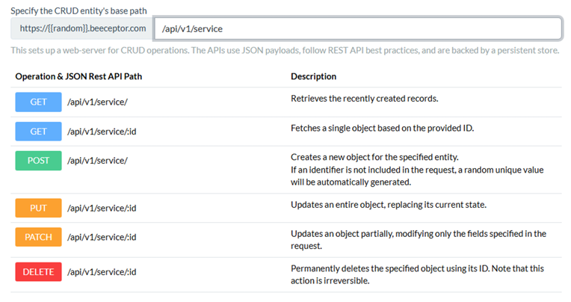571x302 pixels.
Task: Click the beeceptor.com domain prefix label
Action: pyautogui.click(x=82, y=28)
